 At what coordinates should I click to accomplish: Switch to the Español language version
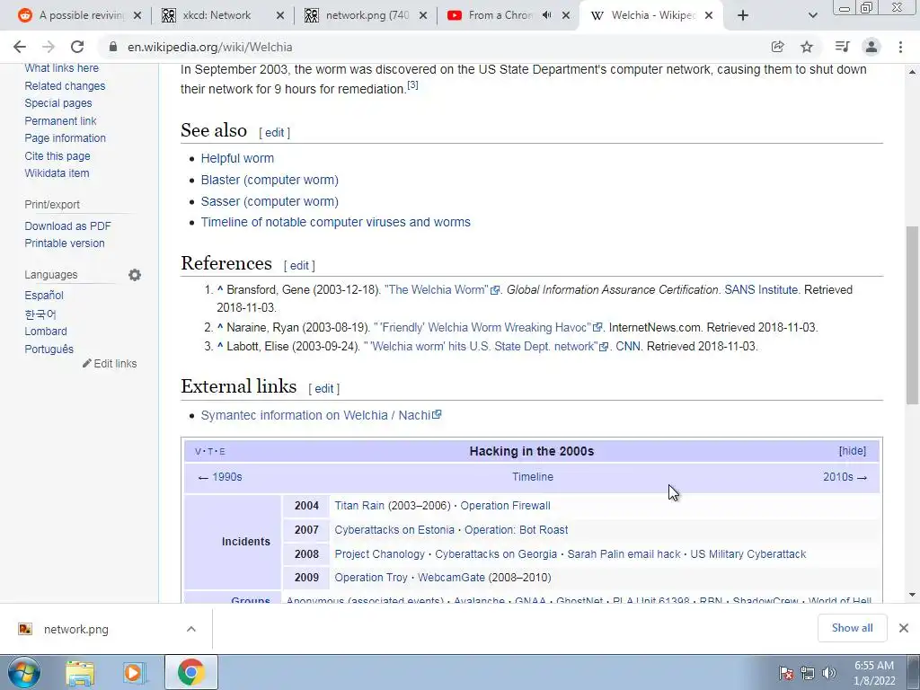(x=44, y=295)
